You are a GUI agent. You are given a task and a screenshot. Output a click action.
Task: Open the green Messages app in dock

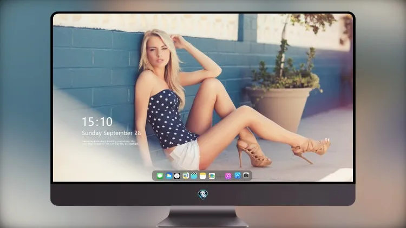point(160,176)
